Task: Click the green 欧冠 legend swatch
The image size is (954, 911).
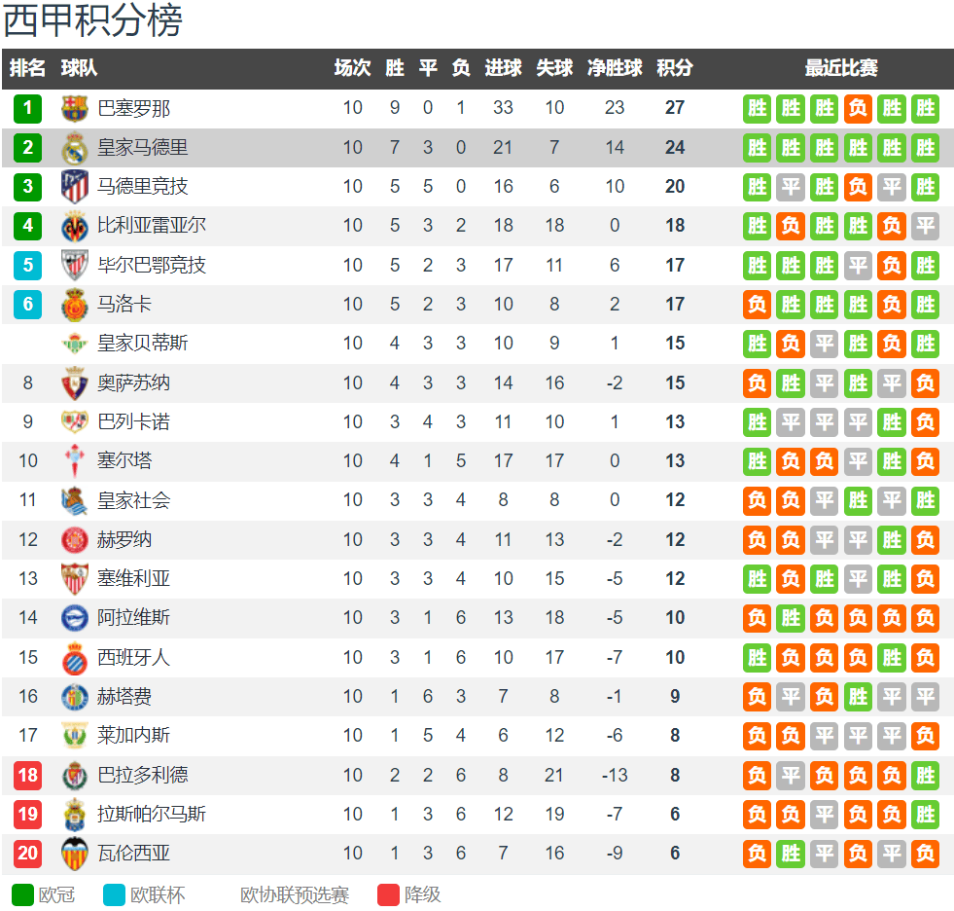Action: tap(22, 894)
